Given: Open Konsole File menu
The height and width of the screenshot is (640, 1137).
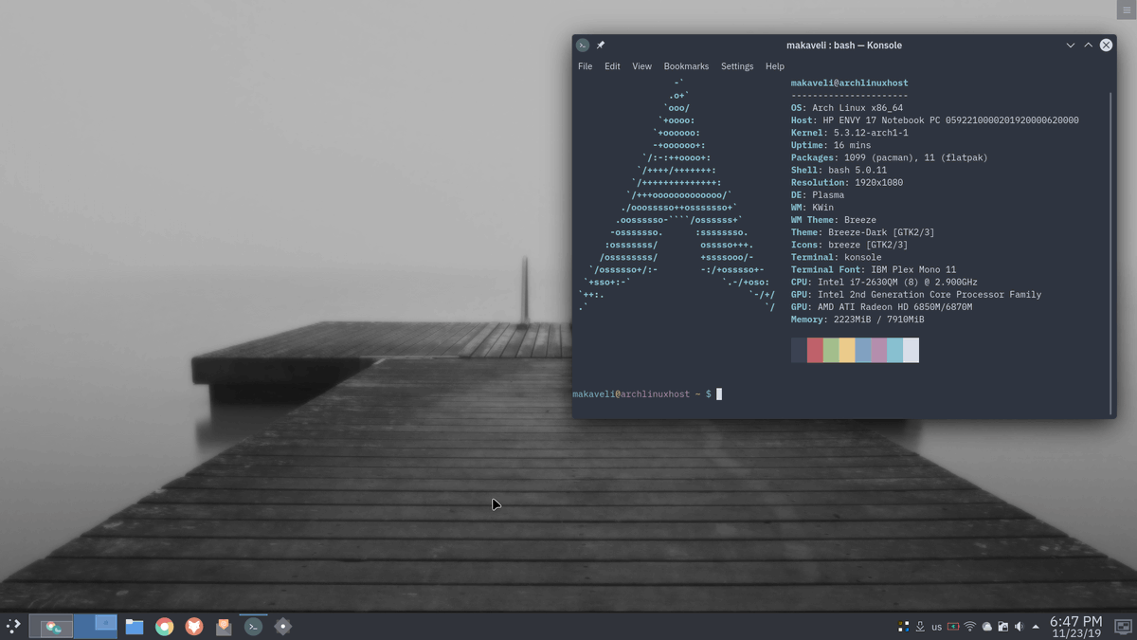Looking at the screenshot, I should 585,66.
